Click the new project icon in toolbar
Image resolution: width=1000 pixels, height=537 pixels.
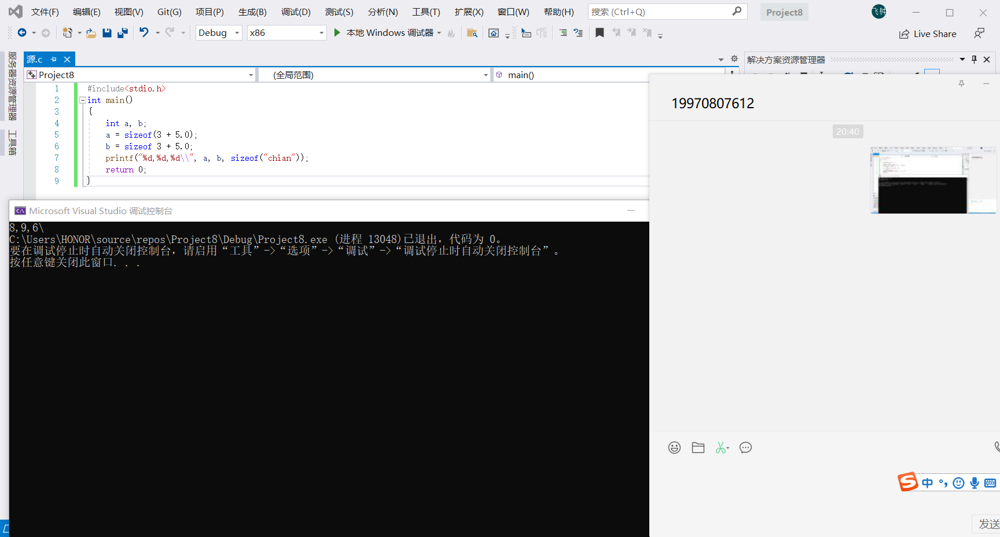pyautogui.click(x=68, y=33)
